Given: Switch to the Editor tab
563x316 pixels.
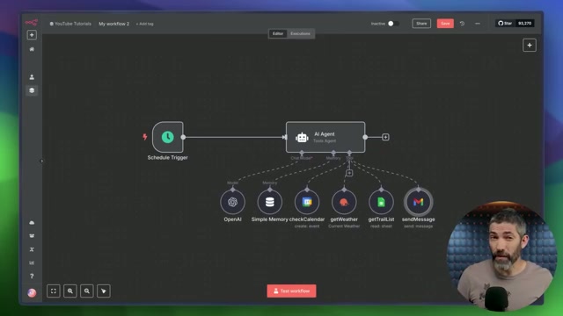Looking at the screenshot, I should [x=278, y=33].
